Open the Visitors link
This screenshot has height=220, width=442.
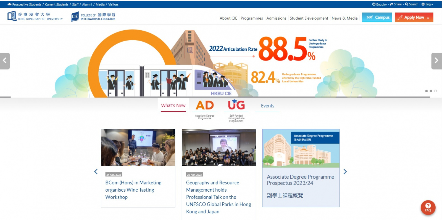tap(113, 4)
